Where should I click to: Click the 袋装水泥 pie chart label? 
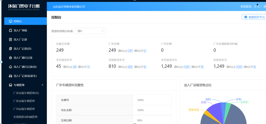(194, 110)
